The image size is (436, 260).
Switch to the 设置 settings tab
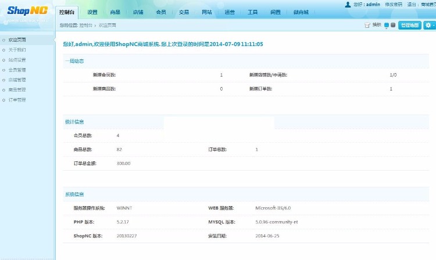pos(92,12)
